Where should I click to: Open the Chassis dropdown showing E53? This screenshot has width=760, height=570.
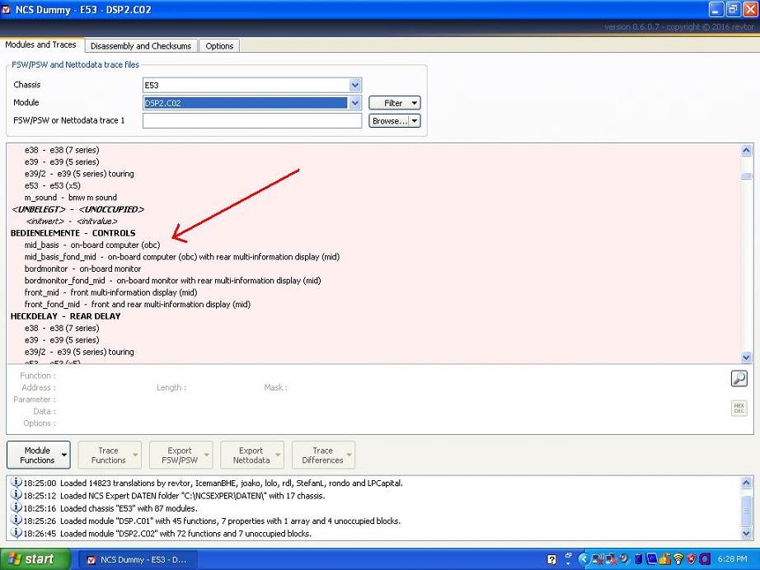click(x=354, y=85)
